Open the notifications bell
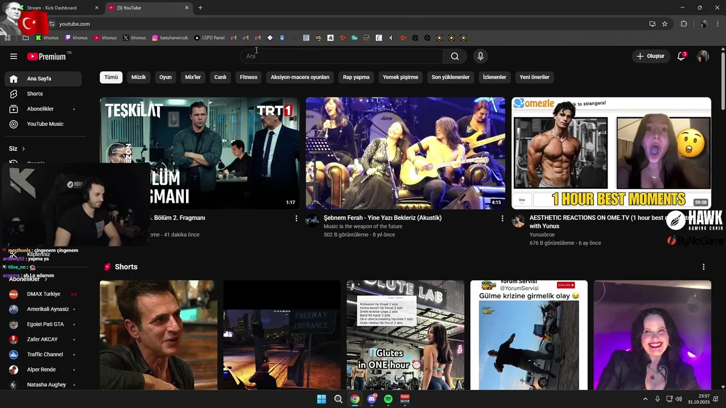This screenshot has height=408, width=726. tap(682, 56)
